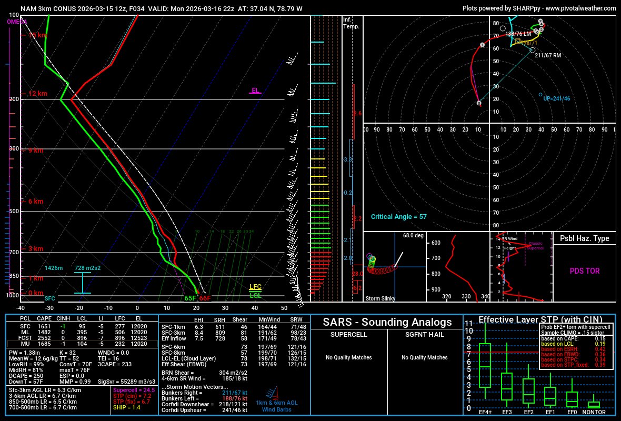Click the 'Corfidi Downshear = 218/121 kt' line
The width and height of the screenshot is (621, 421).
(x=204, y=404)
